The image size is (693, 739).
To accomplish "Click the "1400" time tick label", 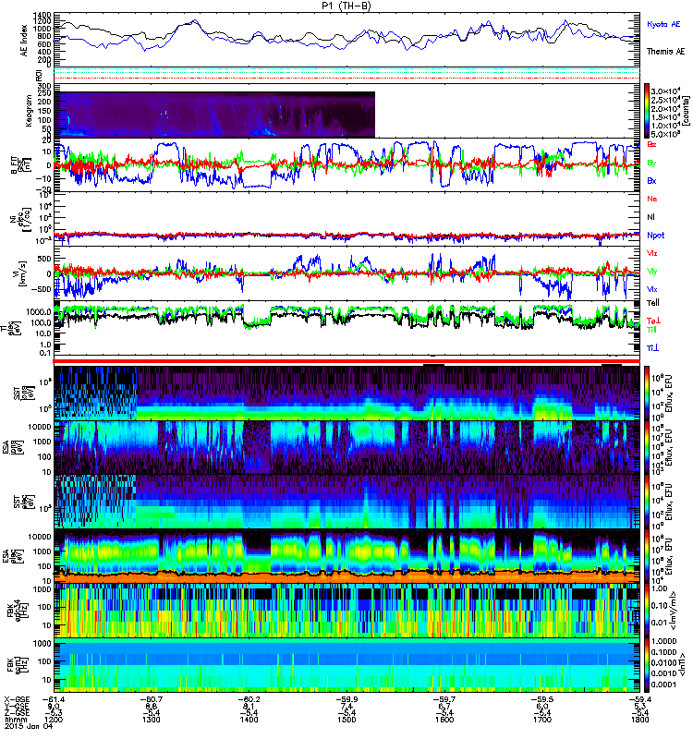I will [x=249, y=720].
